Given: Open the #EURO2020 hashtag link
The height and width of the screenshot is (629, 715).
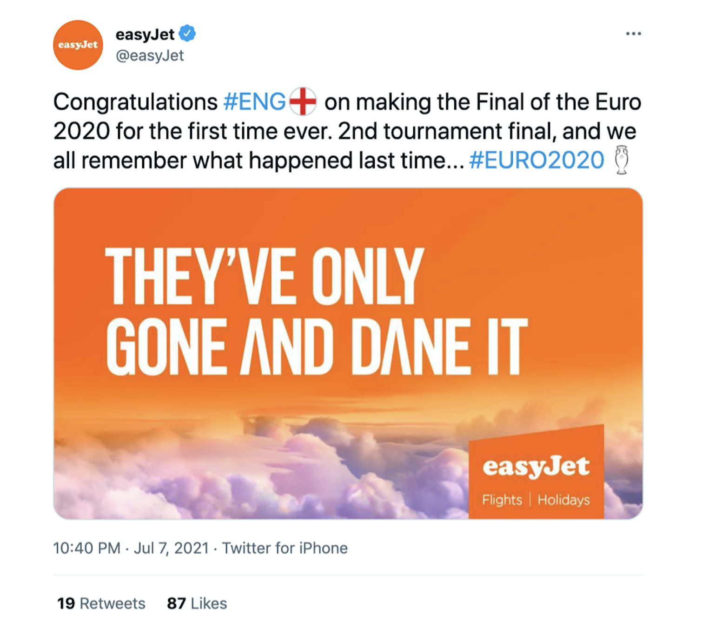Looking at the screenshot, I should [x=536, y=160].
